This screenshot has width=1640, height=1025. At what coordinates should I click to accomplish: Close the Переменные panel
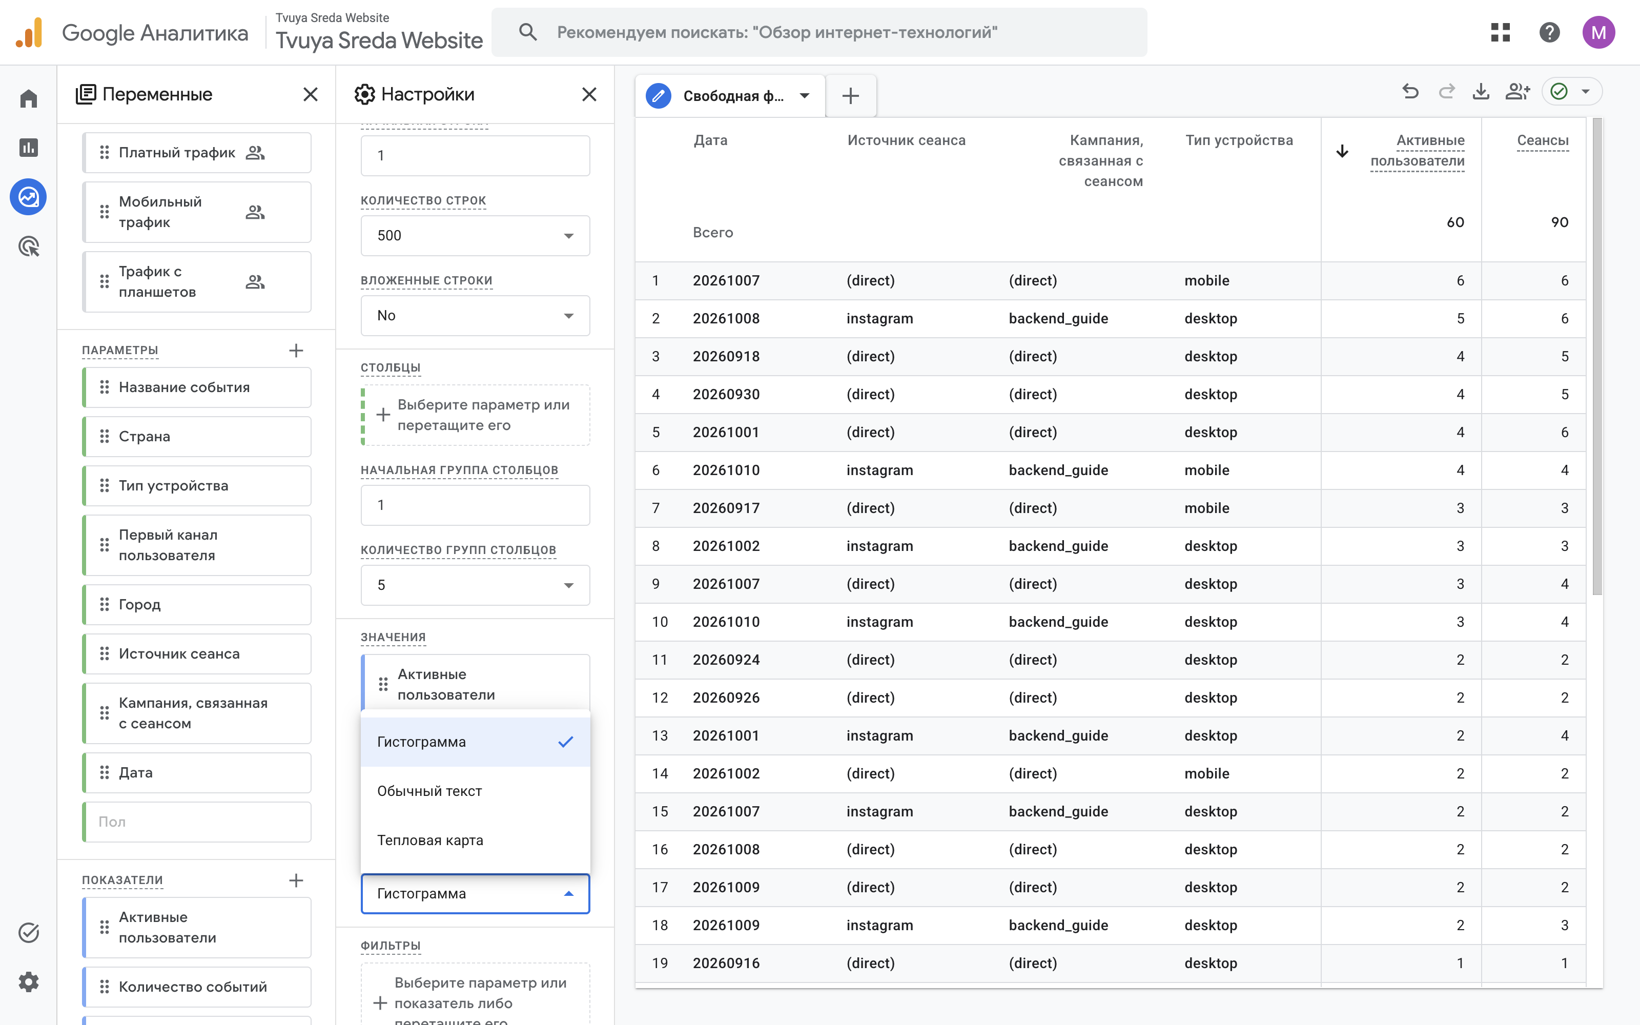coord(311,94)
